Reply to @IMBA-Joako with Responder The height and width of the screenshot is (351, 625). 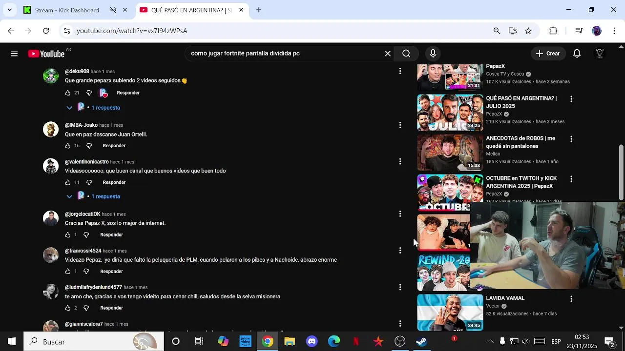point(114,146)
